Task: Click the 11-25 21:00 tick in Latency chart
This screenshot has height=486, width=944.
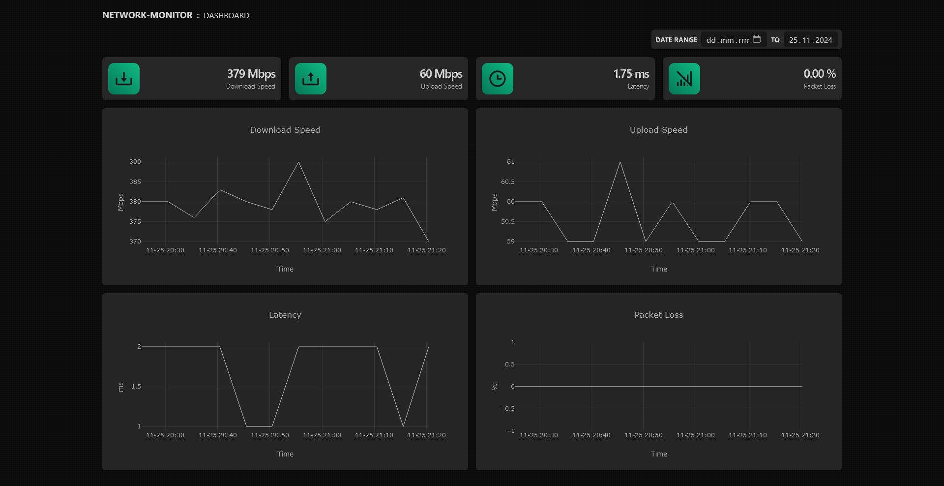Action: [x=322, y=435]
